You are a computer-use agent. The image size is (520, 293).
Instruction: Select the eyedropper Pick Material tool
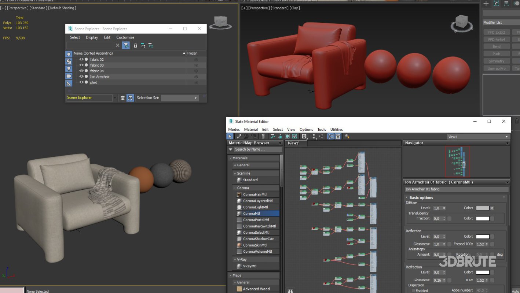coord(238,136)
